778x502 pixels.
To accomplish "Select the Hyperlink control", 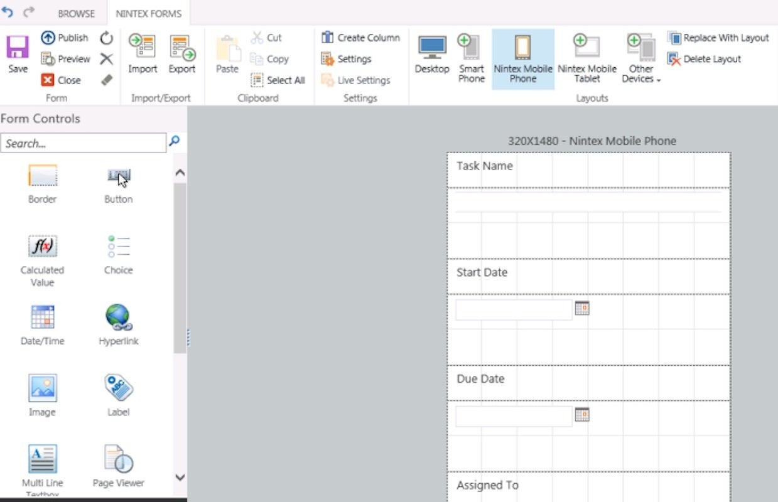I will coord(118,326).
